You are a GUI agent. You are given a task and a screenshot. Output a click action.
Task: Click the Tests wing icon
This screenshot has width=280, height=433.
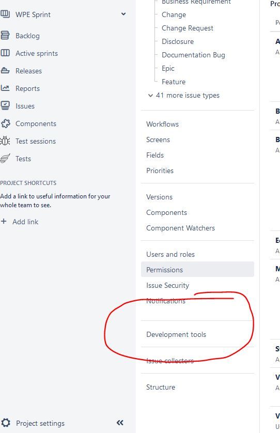click(x=5, y=158)
